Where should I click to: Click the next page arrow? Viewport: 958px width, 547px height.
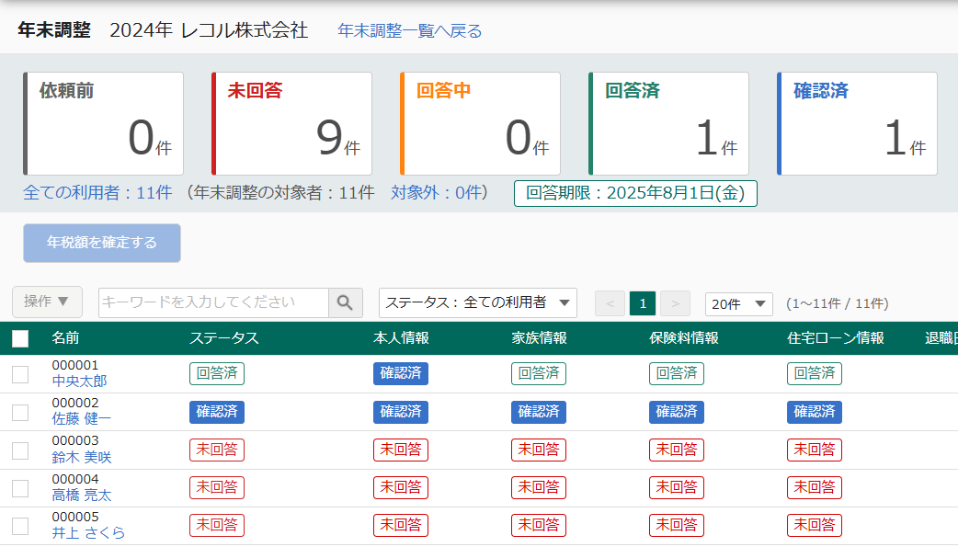pos(675,302)
